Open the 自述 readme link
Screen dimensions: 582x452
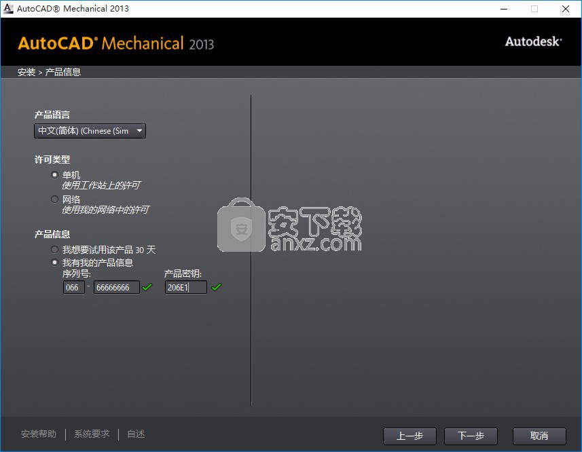[136, 434]
